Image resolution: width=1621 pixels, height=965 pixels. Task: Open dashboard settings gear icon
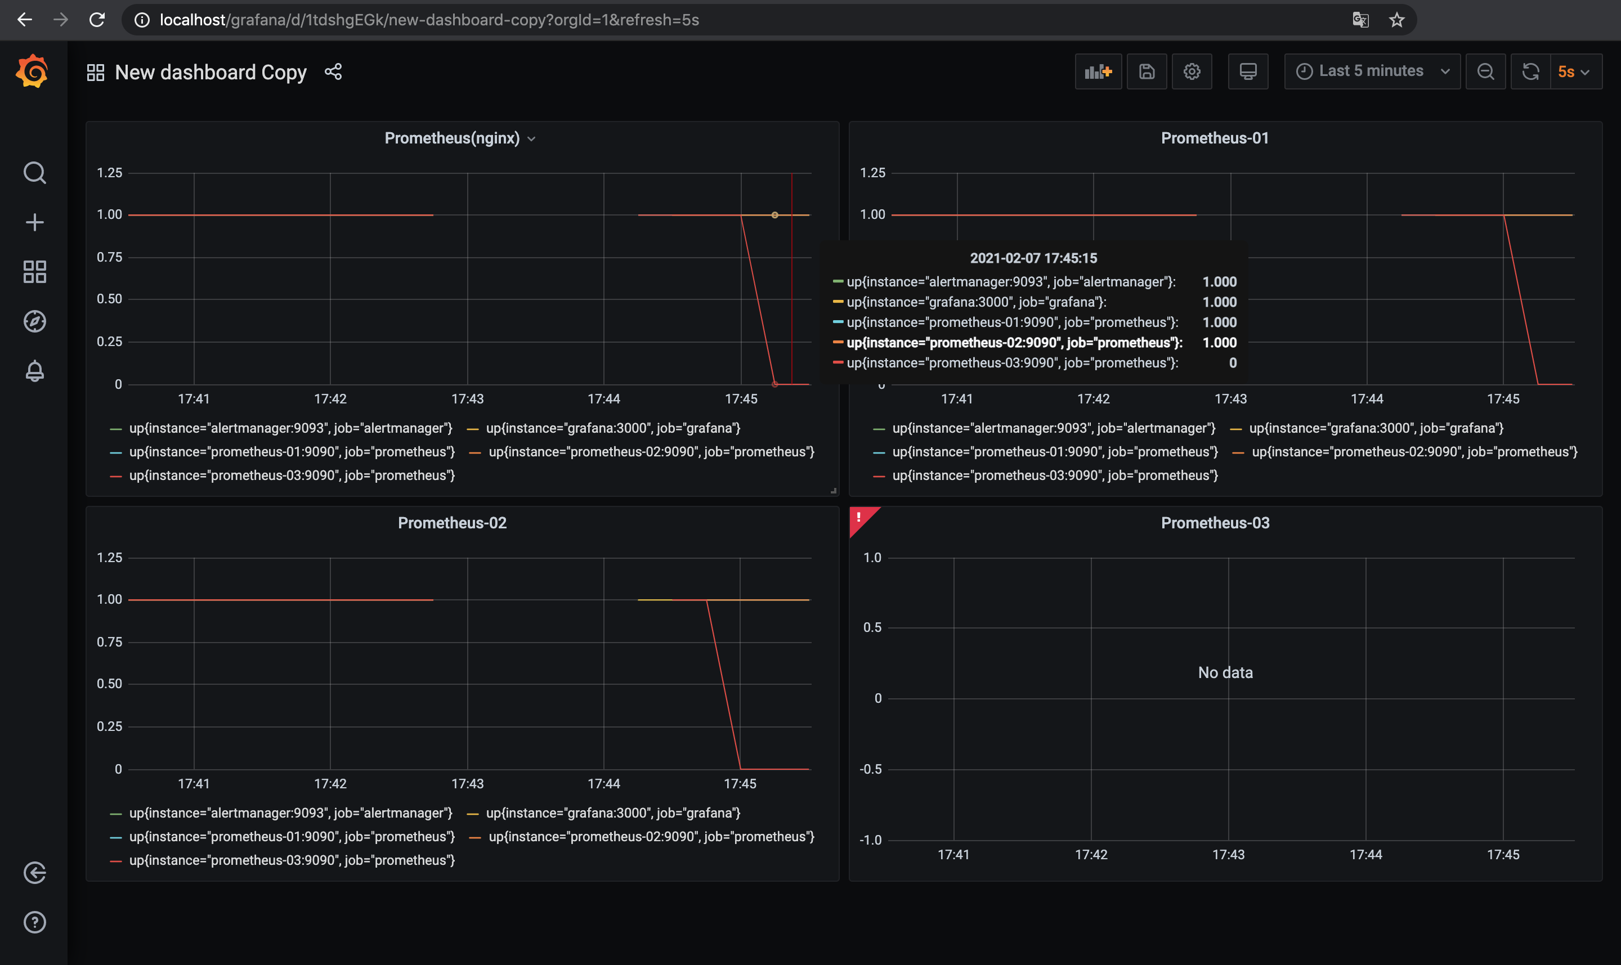tap(1192, 71)
